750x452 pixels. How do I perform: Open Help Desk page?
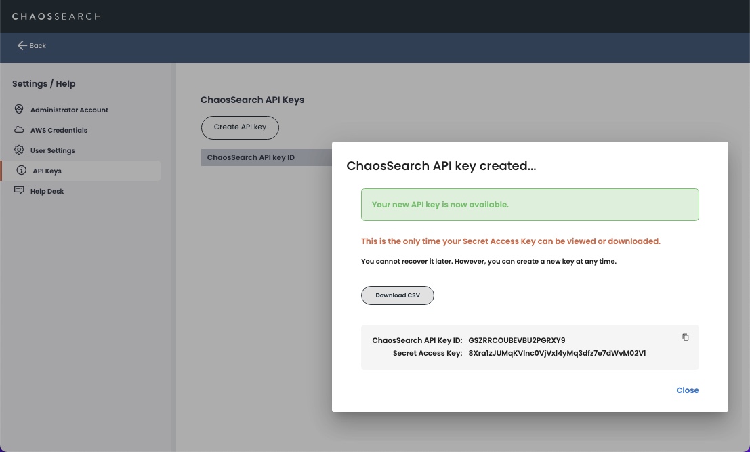pyautogui.click(x=47, y=191)
